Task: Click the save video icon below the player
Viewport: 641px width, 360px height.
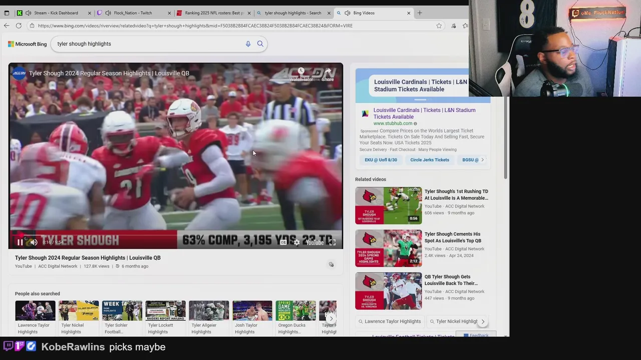Action: [x=331, y=264]
